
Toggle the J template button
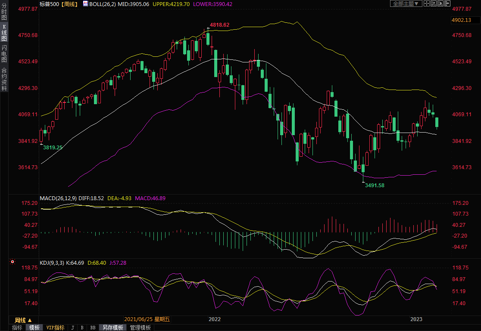pos(72,328)
